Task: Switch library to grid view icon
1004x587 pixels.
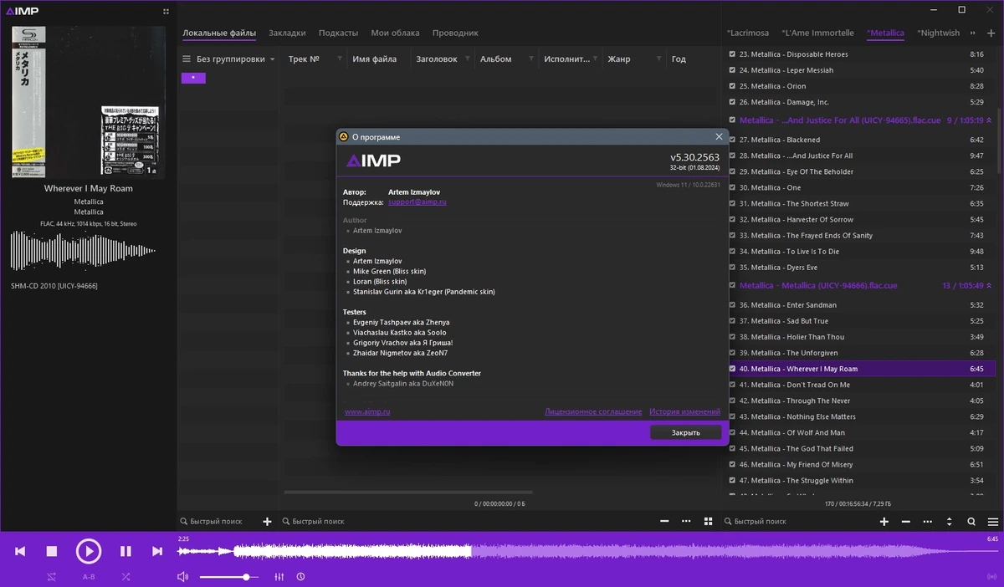Action: coord(709,521)
